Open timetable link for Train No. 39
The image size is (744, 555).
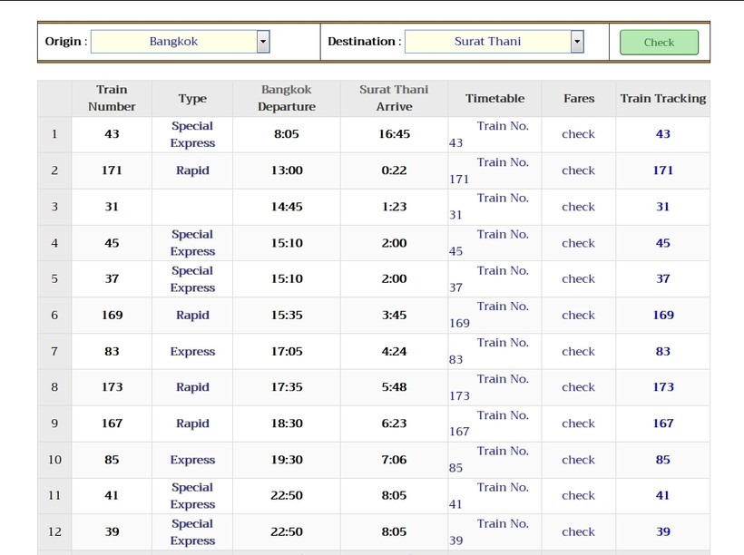coord(502,524)
